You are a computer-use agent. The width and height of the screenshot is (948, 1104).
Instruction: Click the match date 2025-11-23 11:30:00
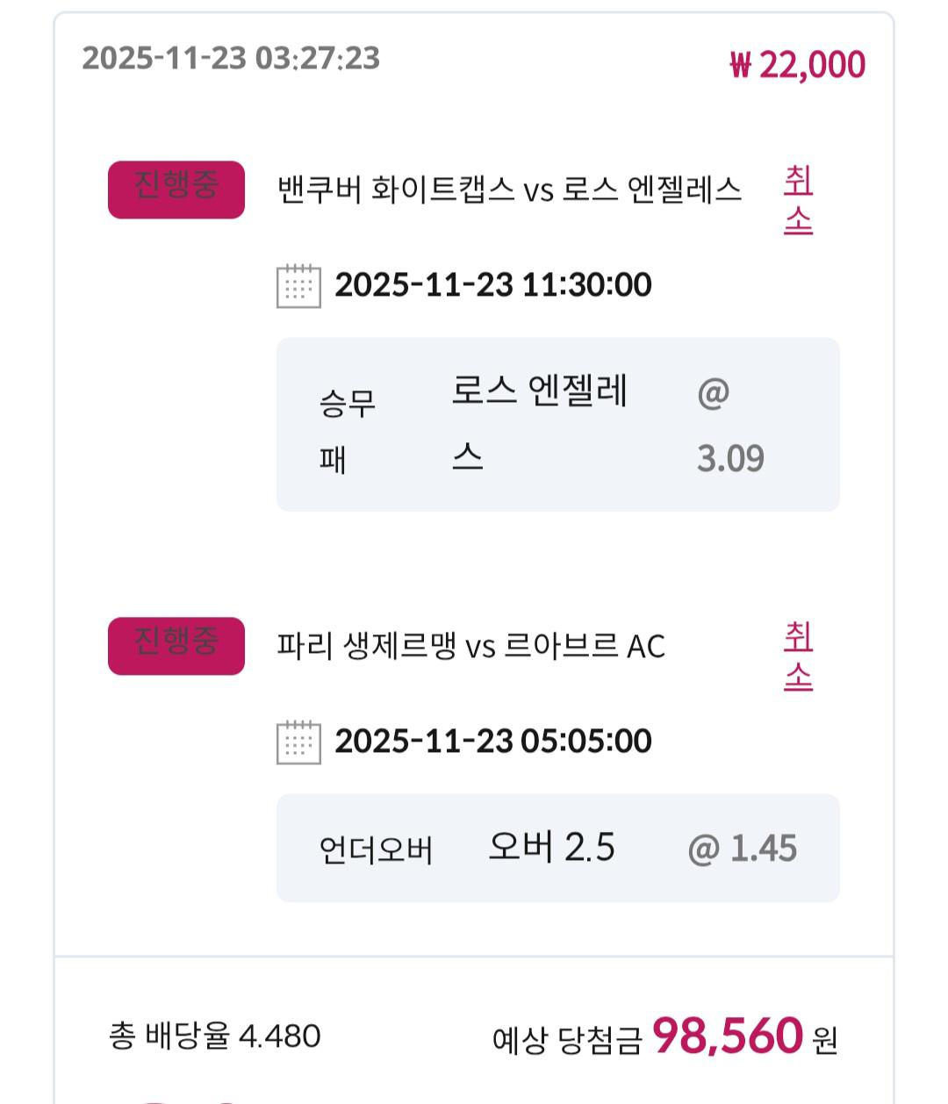tap(492, 285)
